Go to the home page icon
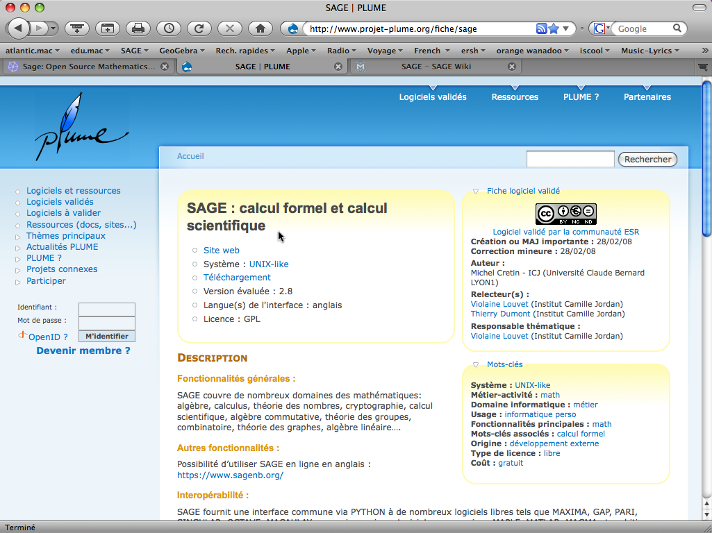 pos(260,28)
